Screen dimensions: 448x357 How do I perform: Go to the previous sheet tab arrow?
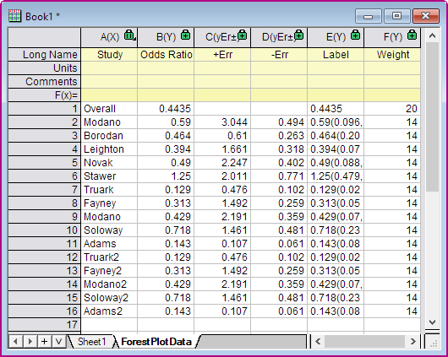15,341
